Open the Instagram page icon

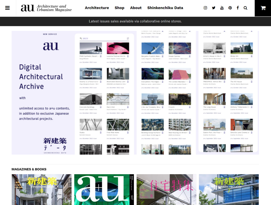205,8
